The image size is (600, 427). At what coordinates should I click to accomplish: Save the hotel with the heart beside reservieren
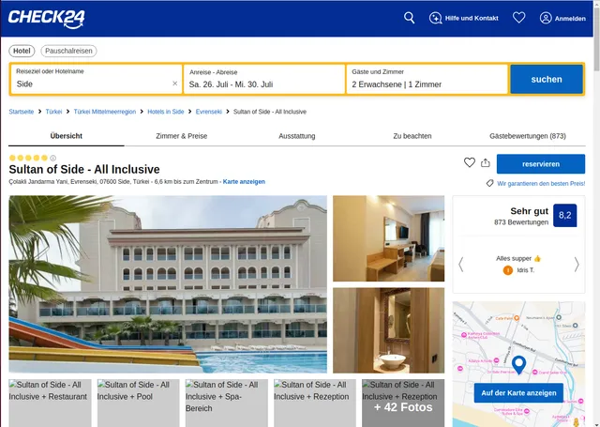[x=470, y=162]
